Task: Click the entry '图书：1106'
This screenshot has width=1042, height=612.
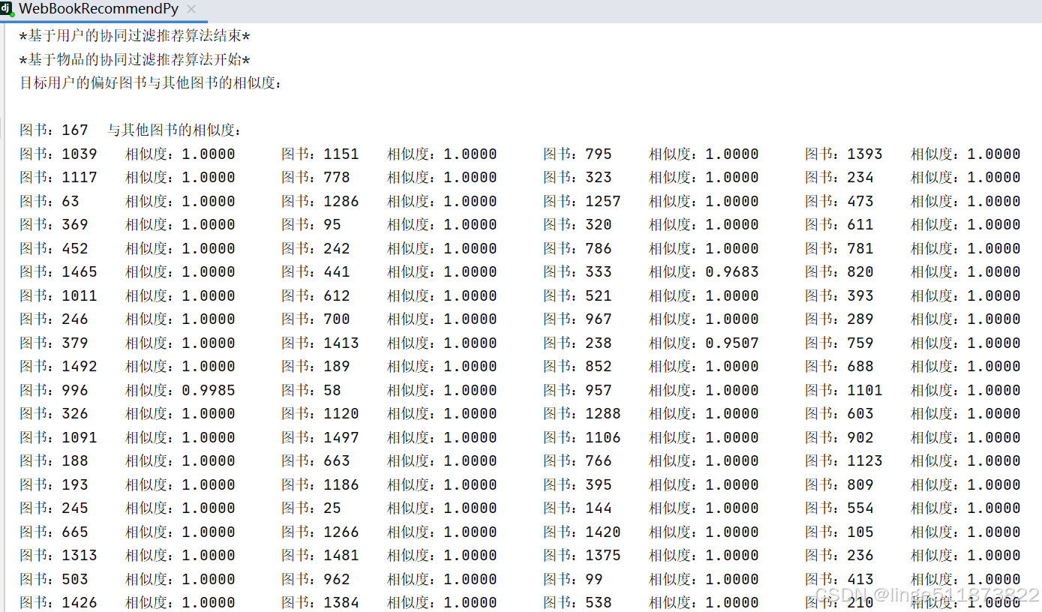Action: pyautogui.click(x=582, y=437)
